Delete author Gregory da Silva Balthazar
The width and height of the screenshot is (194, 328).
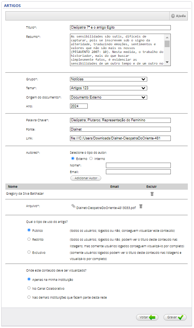tap(152, 194)
